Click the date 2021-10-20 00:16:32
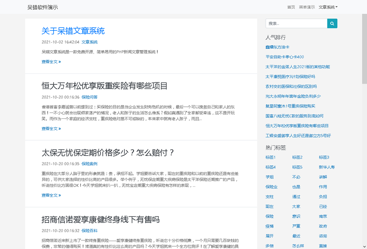Viewport: 367px width, 249px height. tap(61, 231)
